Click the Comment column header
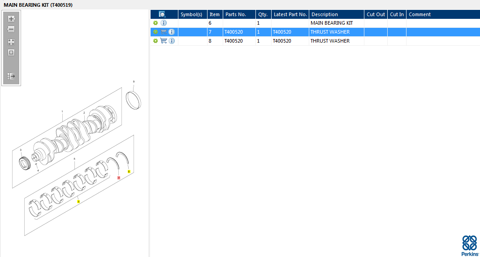 click(443, 14)
